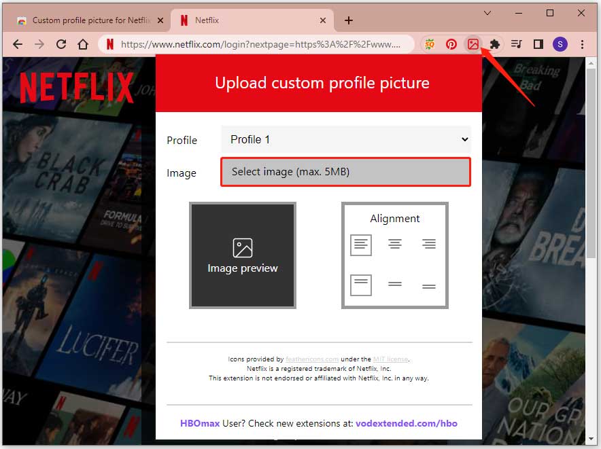This screenshot has height=449, width=601.
Task: Maximize the browser window
Action: coord(549,13)
